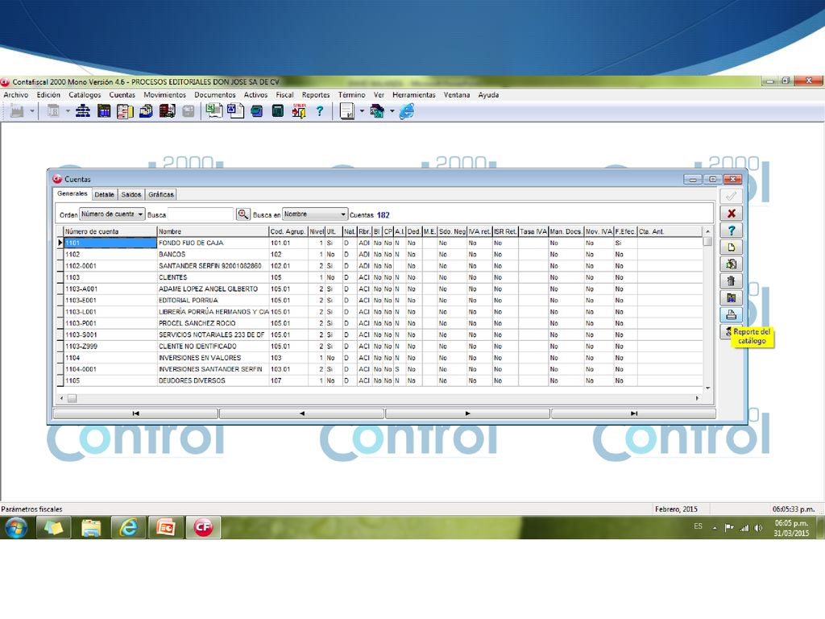This screenshot has width=825, height=619.
Task: Expand the arrow beside the checked document icon
Action: [x=362, y=111]
